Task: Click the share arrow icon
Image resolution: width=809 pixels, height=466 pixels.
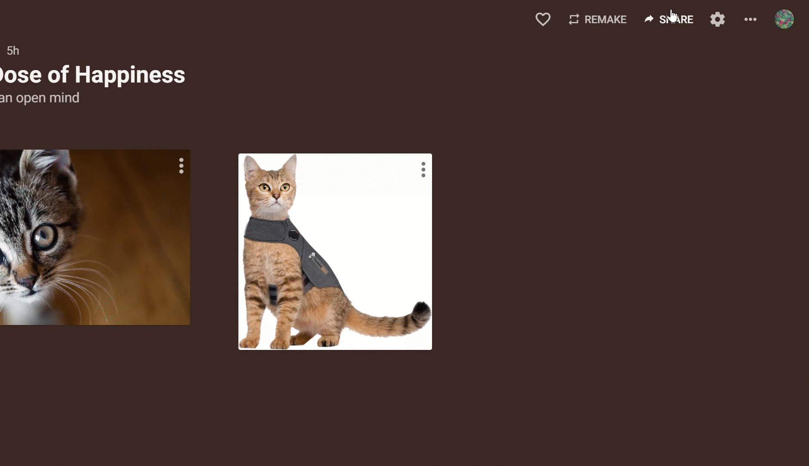Action: 649,19
